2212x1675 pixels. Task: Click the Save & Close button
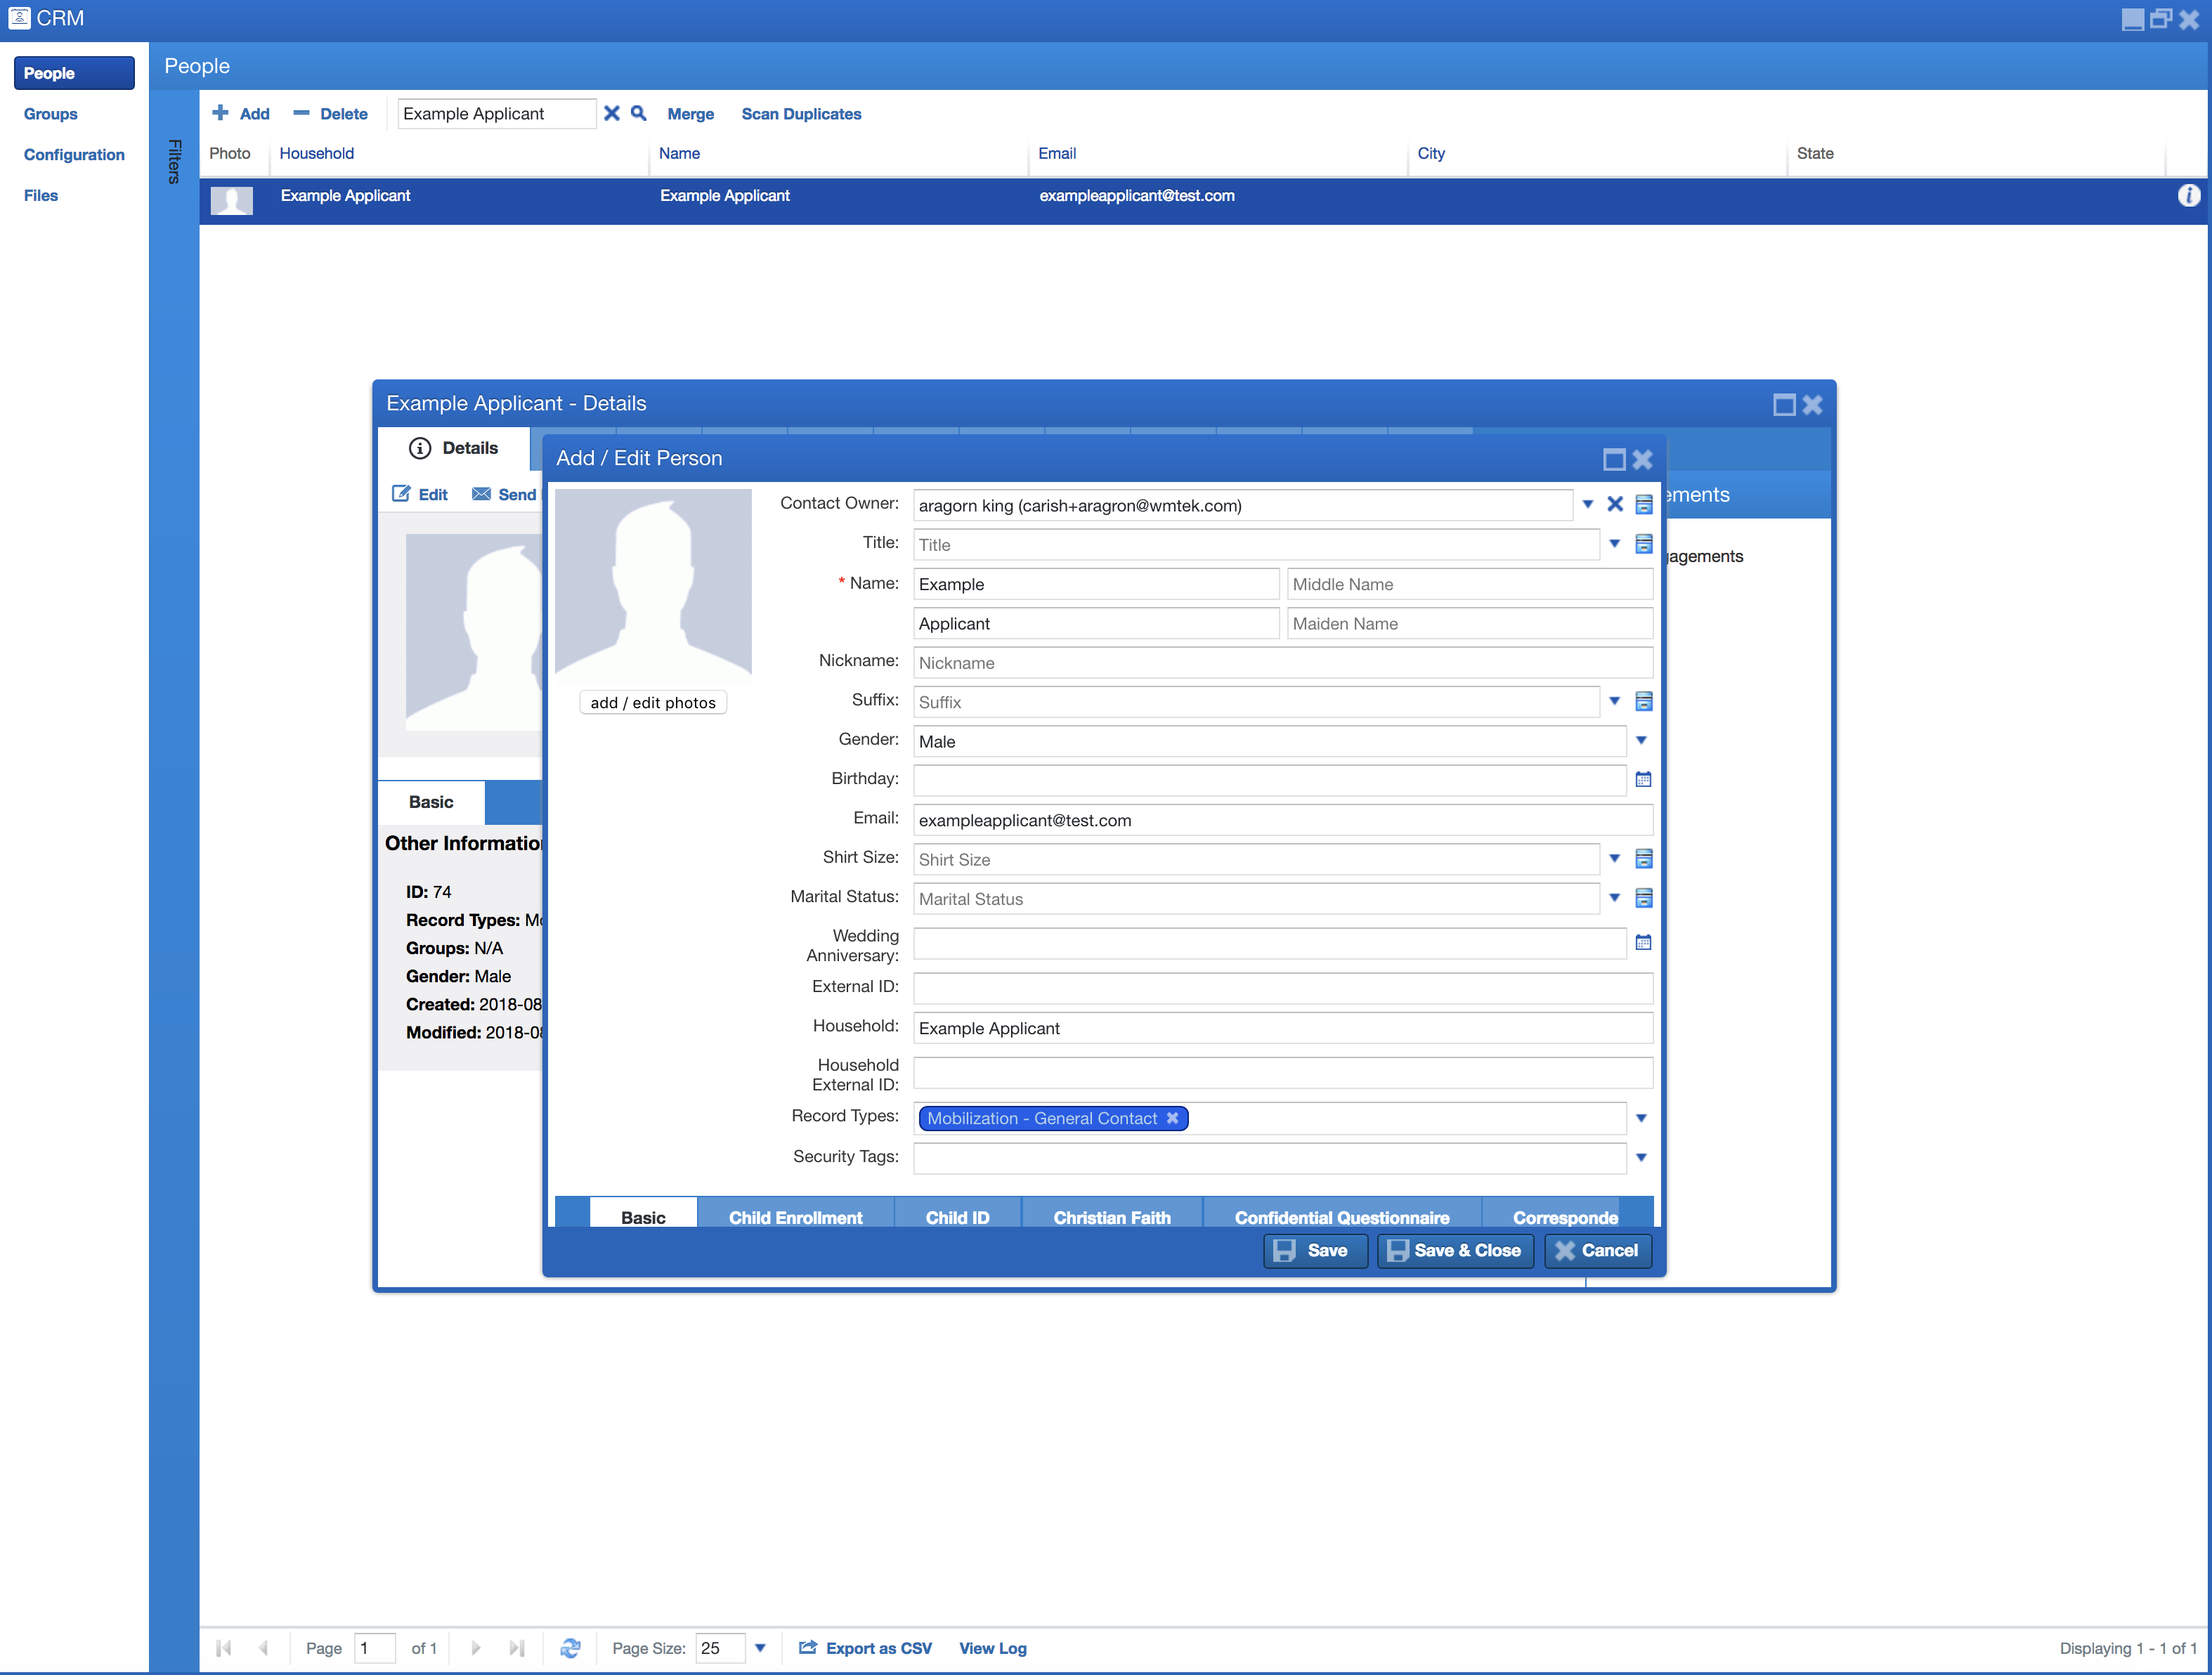point(1455,1250)
